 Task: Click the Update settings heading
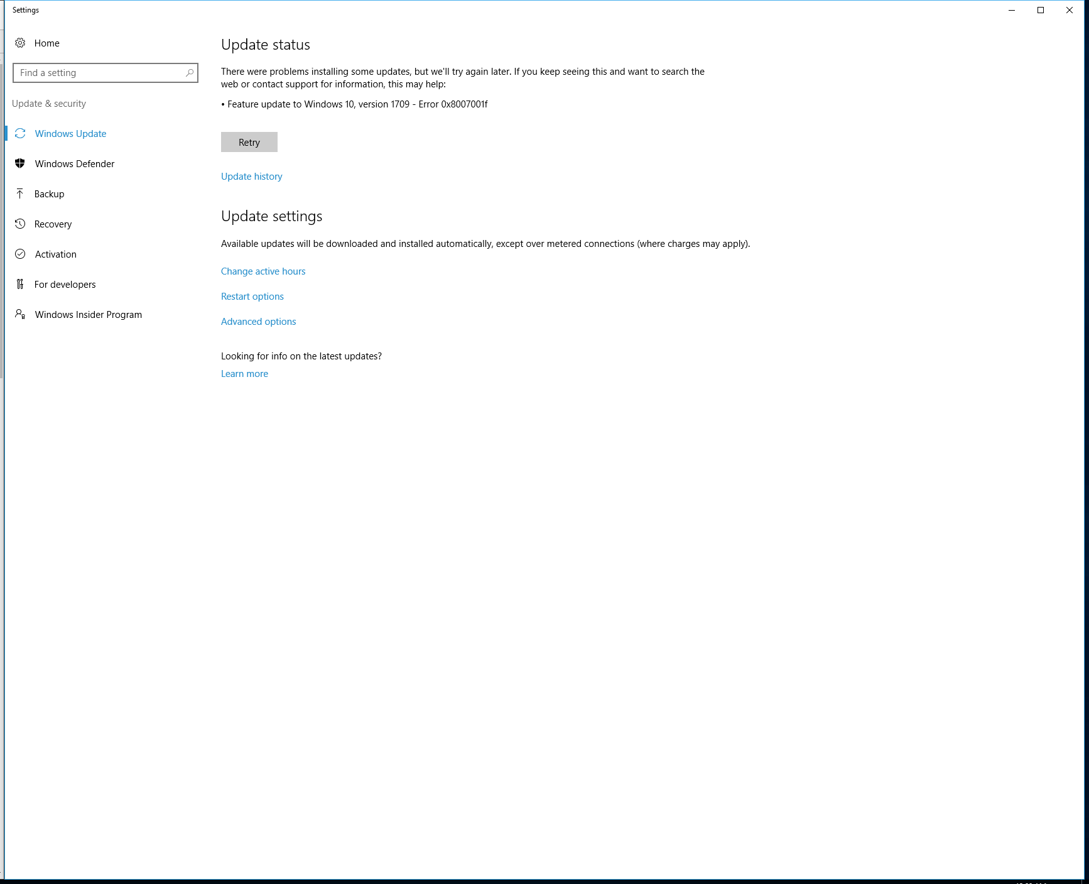pos(272,216)
